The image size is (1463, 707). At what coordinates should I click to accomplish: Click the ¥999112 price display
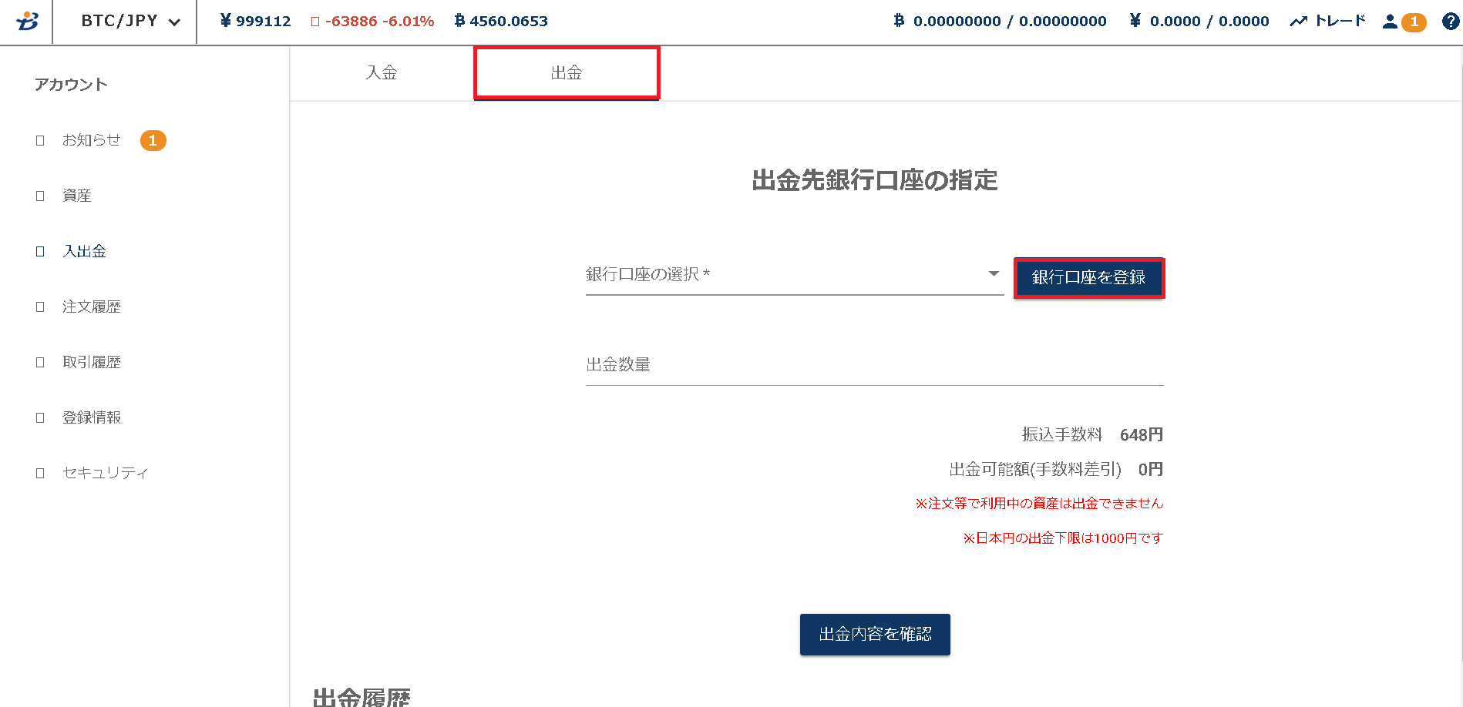click(255, 22)
